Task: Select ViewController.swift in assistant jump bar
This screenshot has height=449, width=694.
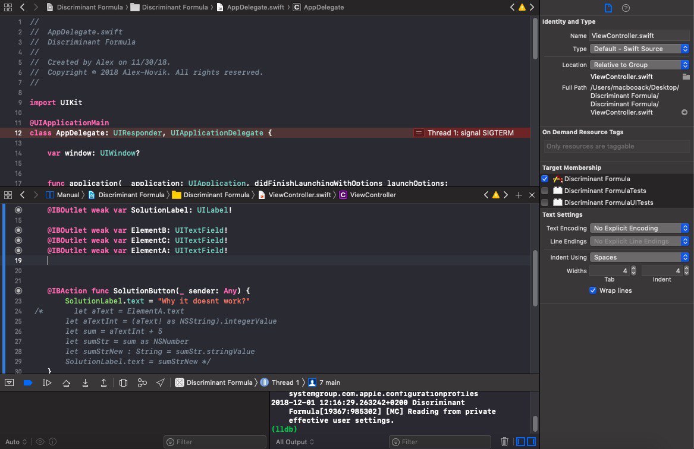Action: point(295,195)
